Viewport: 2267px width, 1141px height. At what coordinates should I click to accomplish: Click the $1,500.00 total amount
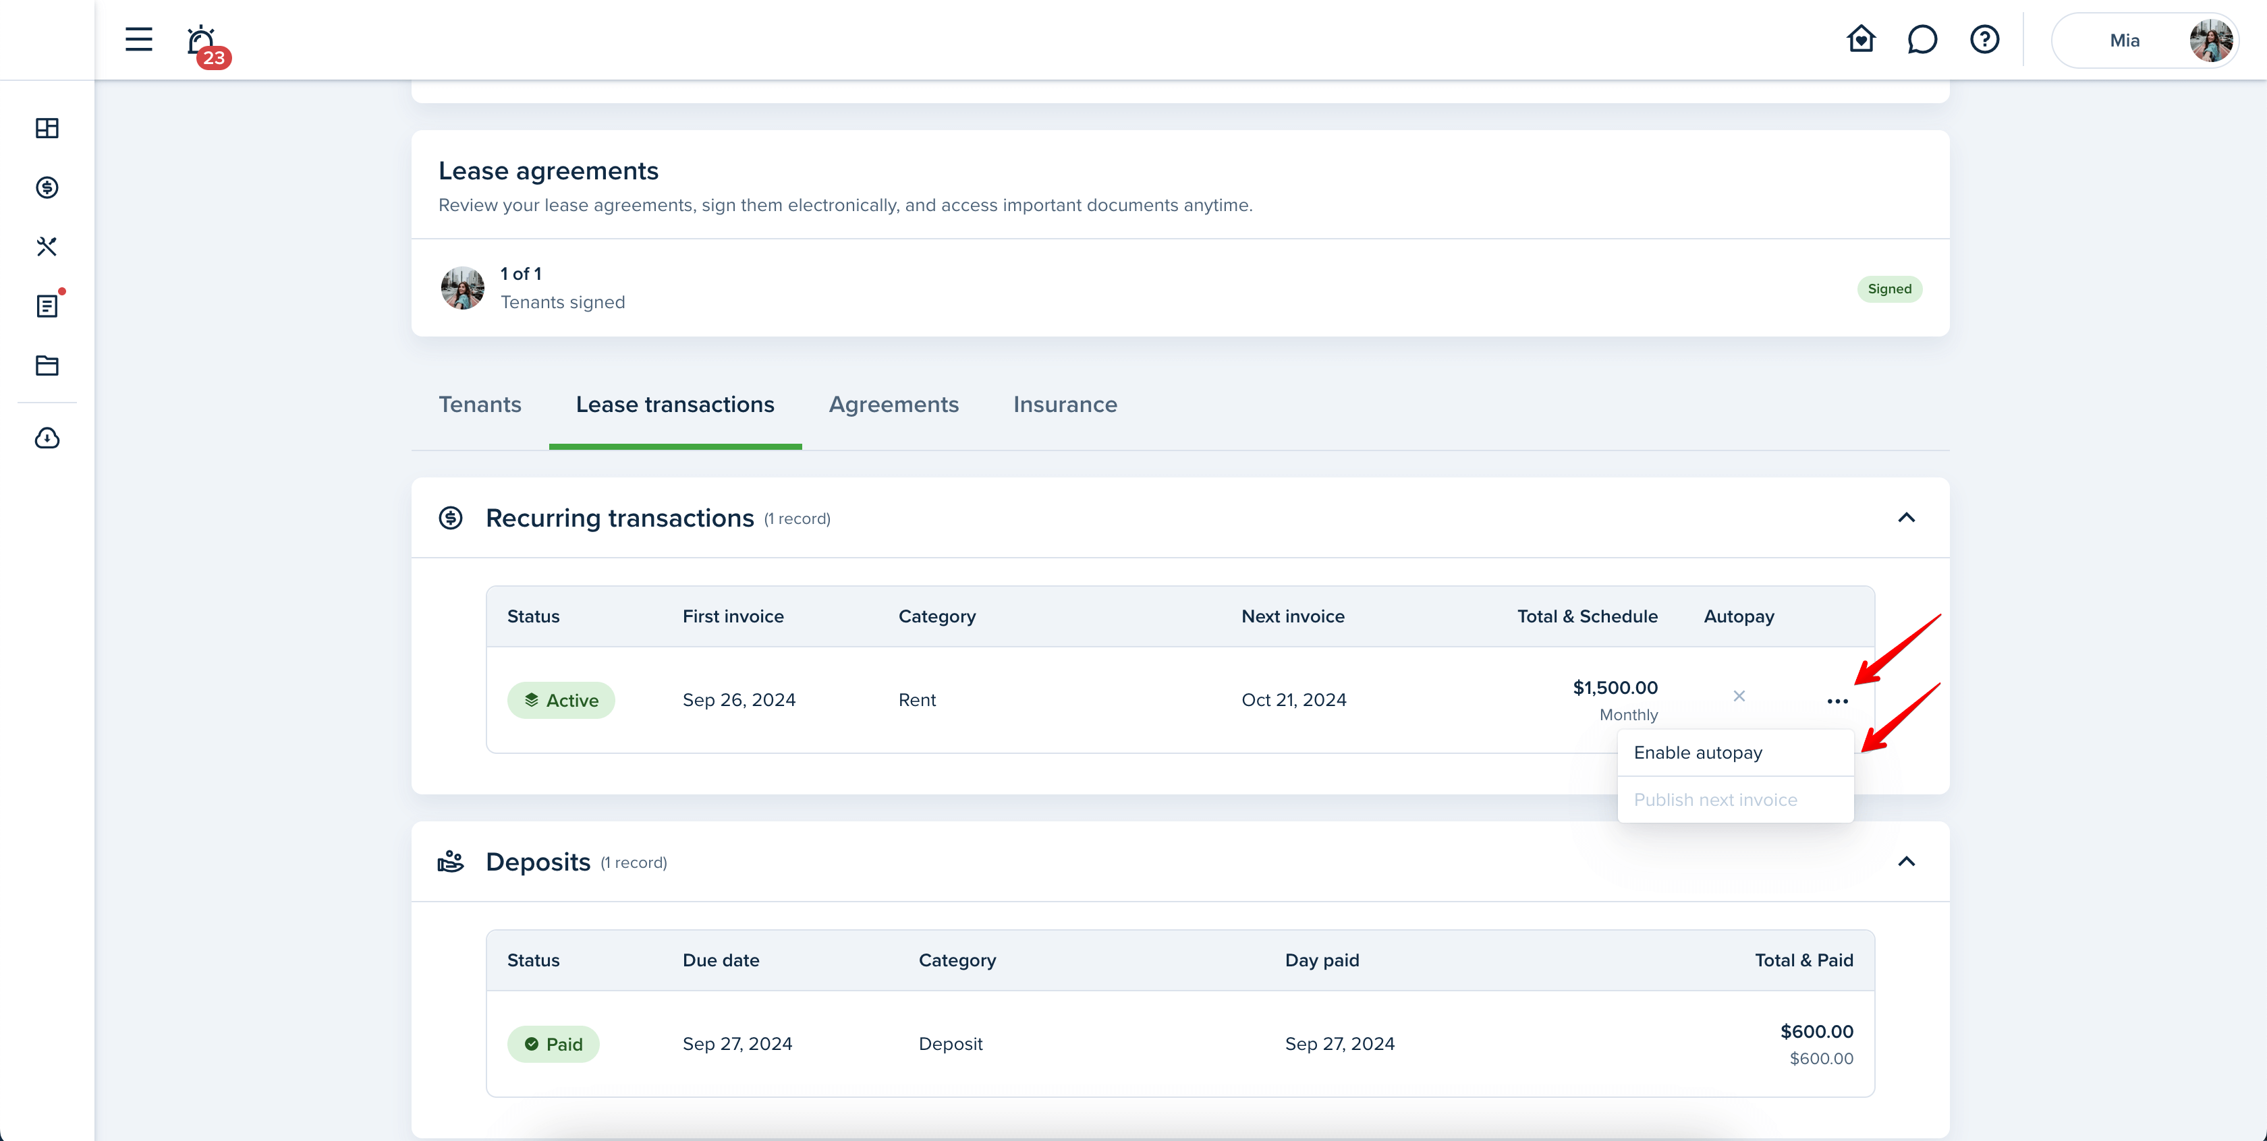(1615, 688)
